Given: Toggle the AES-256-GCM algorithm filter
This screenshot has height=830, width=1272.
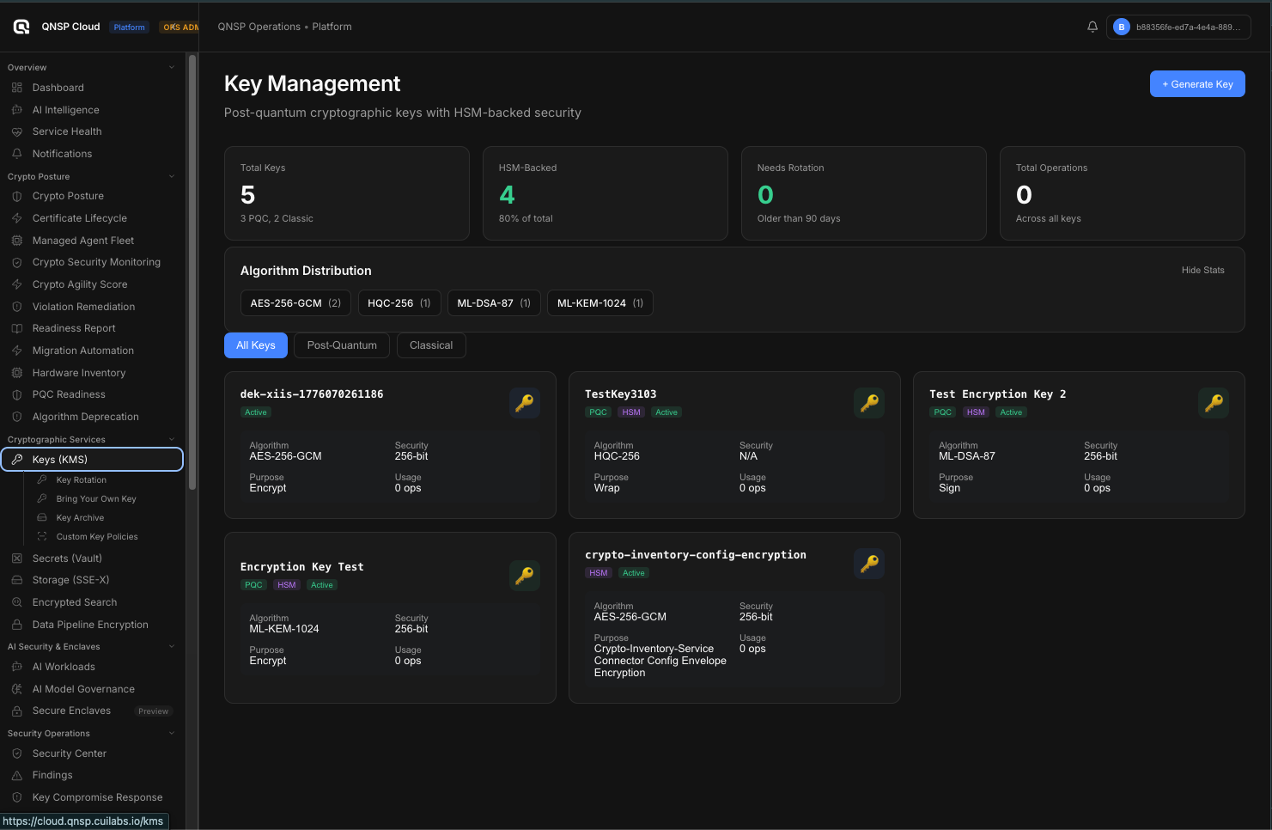Looking at the screenshot, I should tap(295, 302).
